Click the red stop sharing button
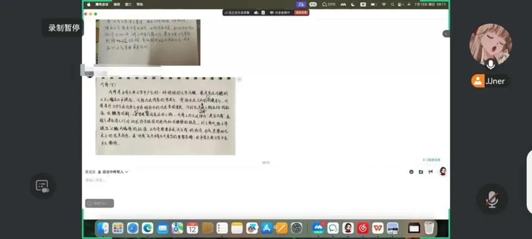532x239 pixels. coord(301,12)
